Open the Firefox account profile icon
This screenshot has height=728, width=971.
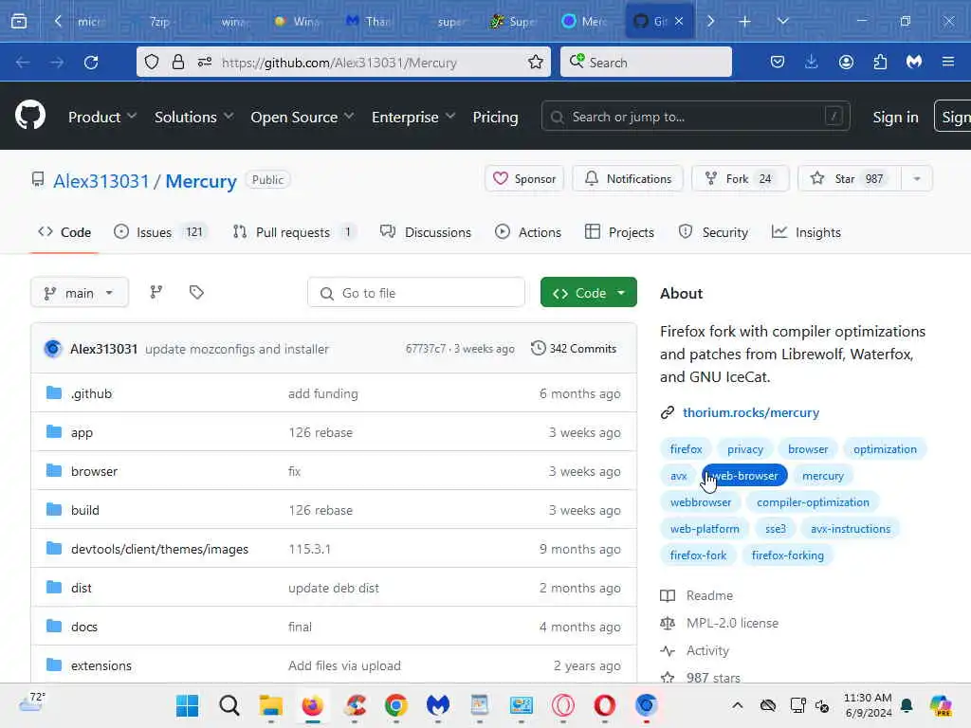coord(846,62)
